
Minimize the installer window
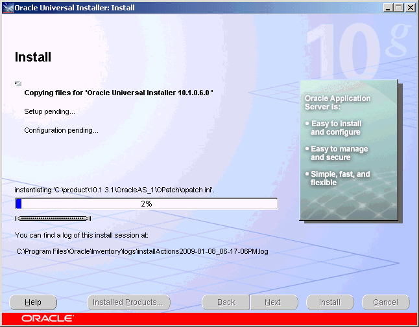pos(388,8)
